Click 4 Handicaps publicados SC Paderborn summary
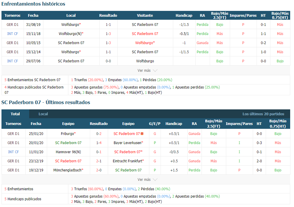 [34, 90]
